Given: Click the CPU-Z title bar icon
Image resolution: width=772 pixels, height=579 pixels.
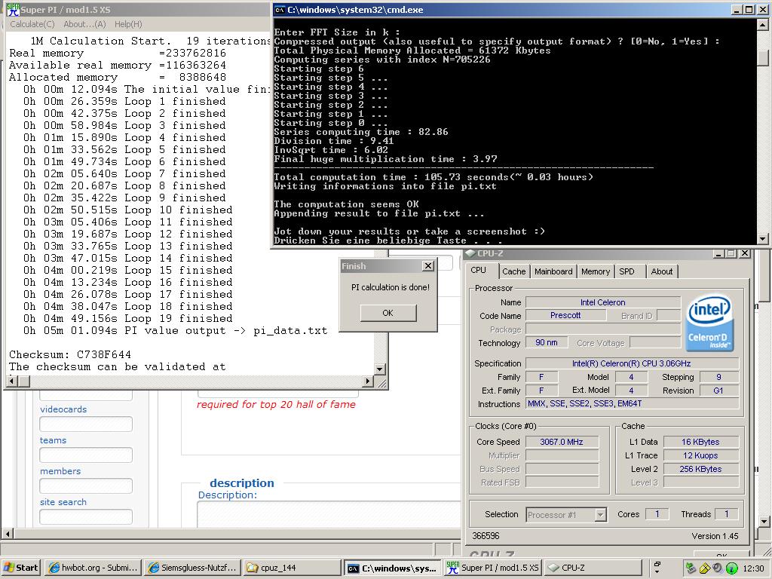Looking at the screenshot, I should (x=471, y=253).
